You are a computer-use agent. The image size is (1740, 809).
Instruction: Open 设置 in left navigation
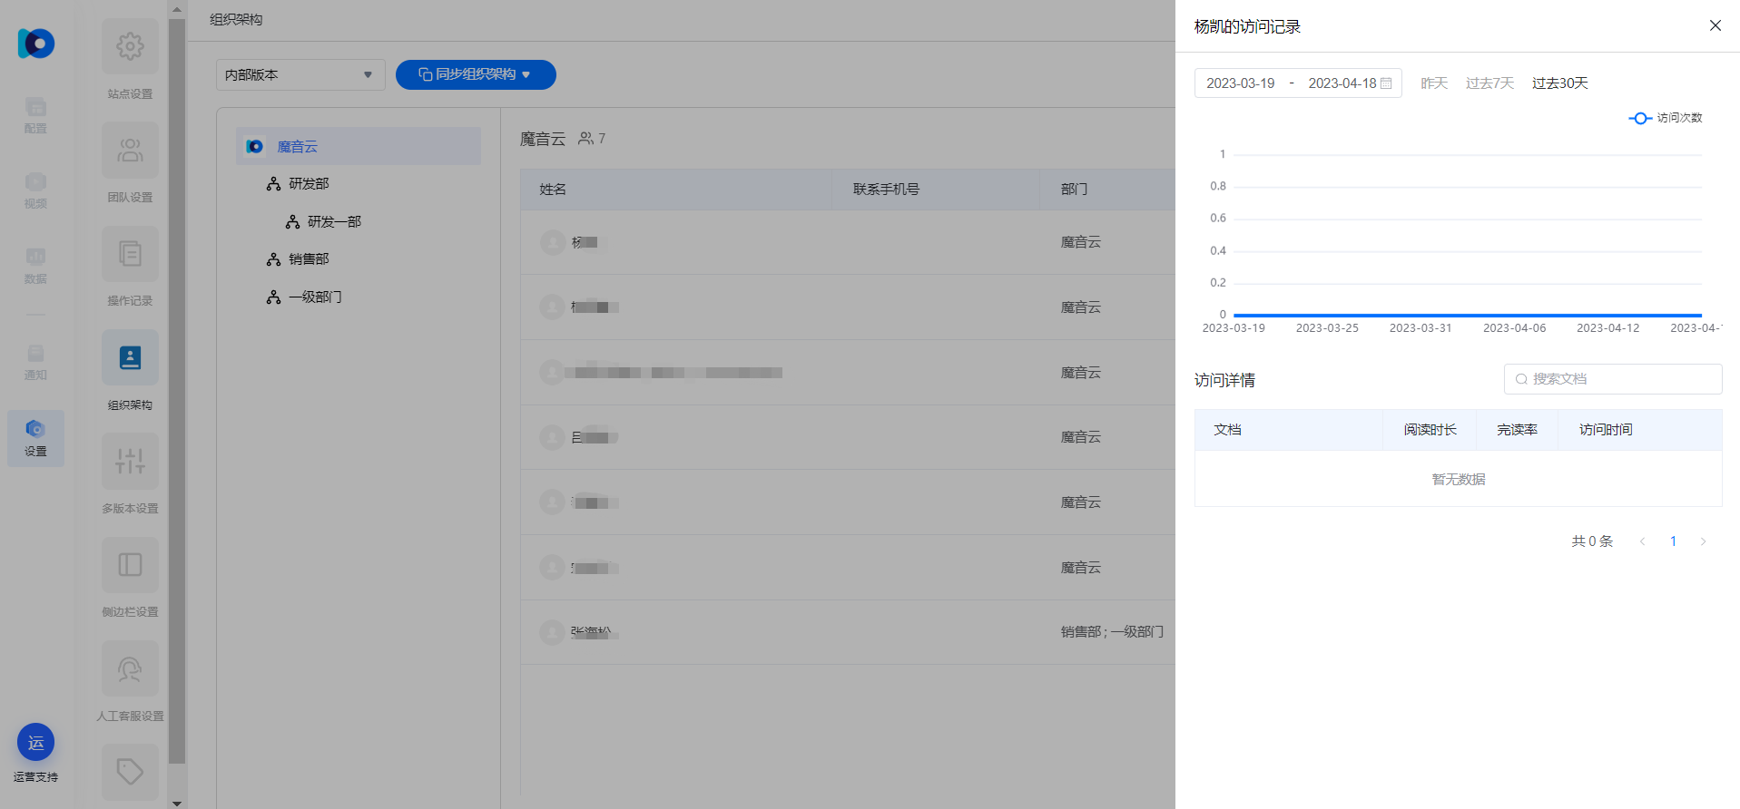35,438
